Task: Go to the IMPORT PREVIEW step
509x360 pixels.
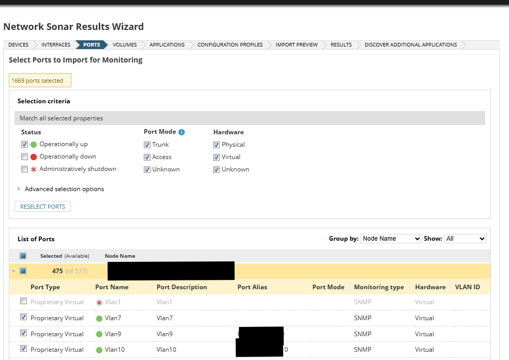Action: click(x=296, y=44)
